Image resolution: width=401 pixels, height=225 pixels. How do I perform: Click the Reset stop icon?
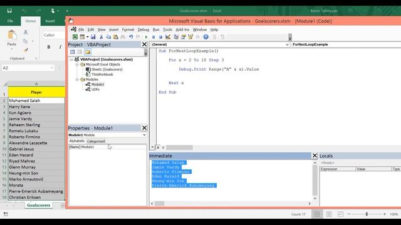tap(160, 37)
